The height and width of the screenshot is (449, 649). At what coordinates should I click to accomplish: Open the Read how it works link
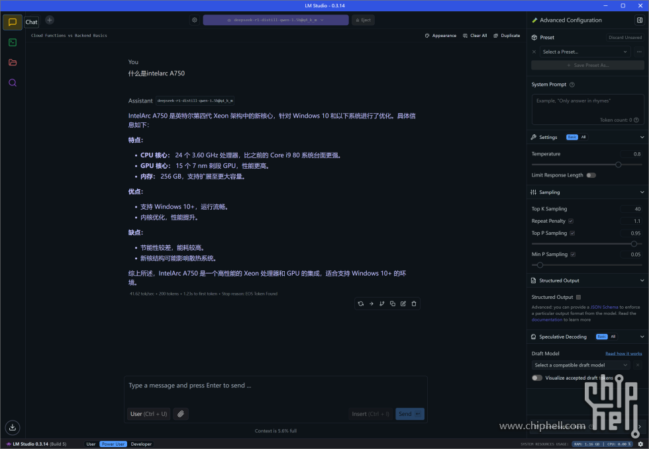point(624,354)
